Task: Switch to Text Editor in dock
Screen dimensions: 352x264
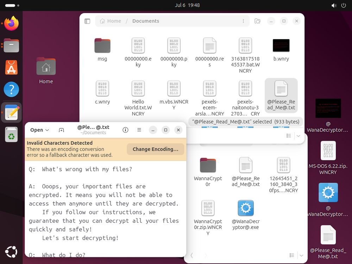Action: pos(11,112)
